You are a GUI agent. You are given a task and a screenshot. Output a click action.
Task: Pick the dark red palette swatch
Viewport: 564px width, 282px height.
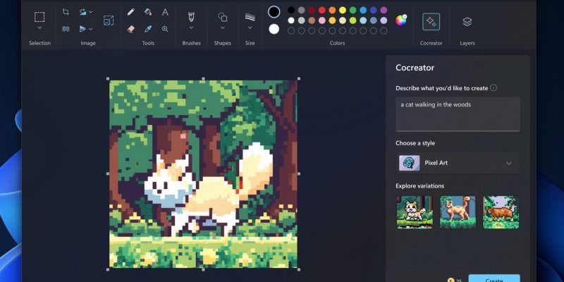[x=312, y=10]
